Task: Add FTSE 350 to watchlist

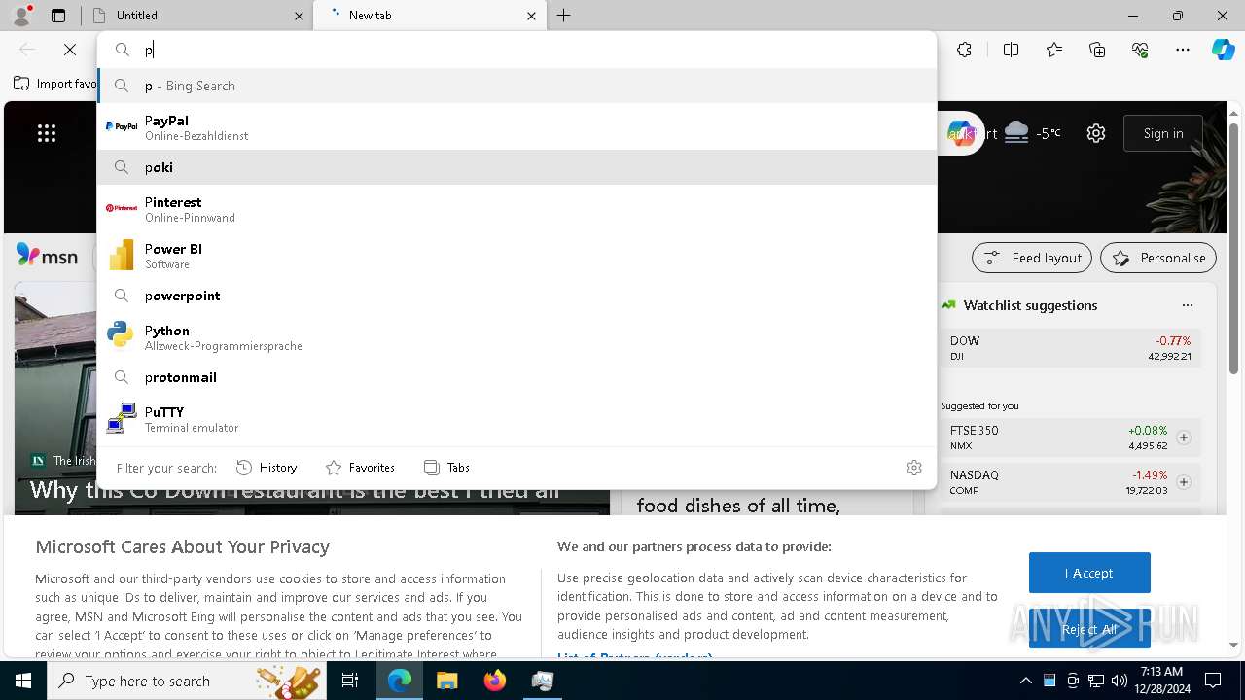Action: pyautogui.click(x=1184, y=437)
